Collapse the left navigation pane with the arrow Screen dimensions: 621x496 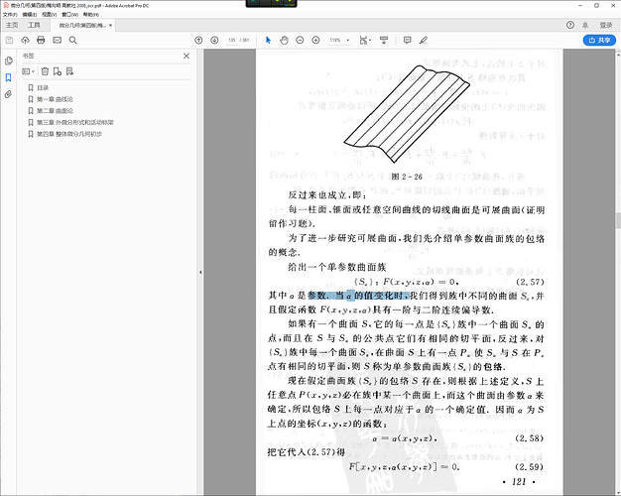[200, 272]
